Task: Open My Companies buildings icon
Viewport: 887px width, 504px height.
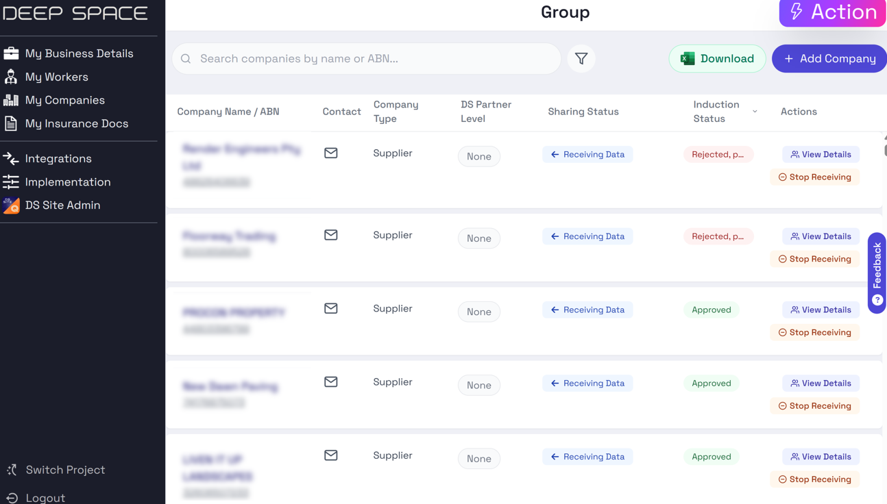Action: pyautogui.click(x=11, y=100)
